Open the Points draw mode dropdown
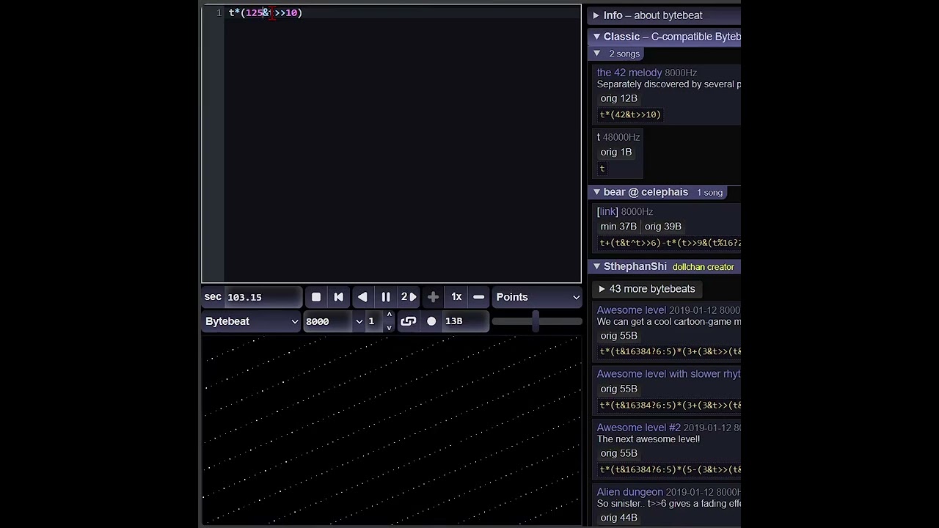The height and width of the screenshot is (528, 939). [x=537, y=297]
